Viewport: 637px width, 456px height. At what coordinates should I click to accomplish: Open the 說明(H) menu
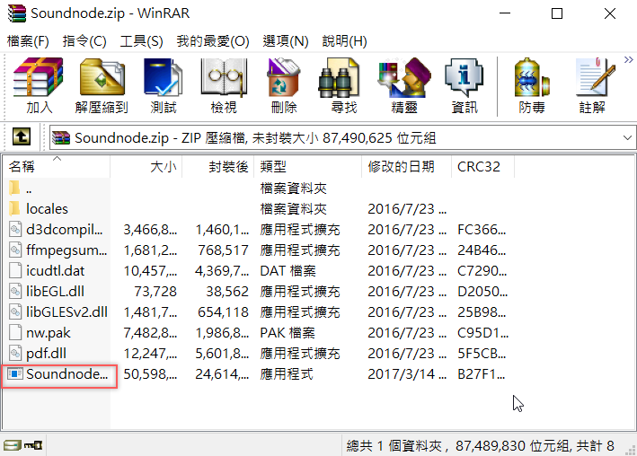point(344,41)
